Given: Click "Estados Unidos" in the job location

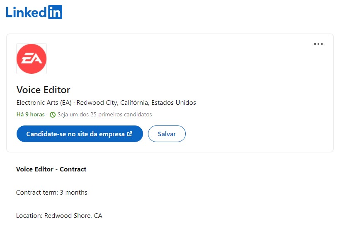Looking at the screenshot, I should coord(174,102).
